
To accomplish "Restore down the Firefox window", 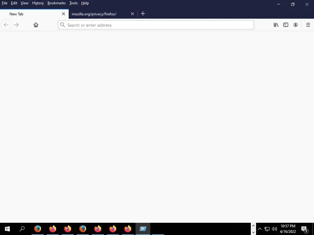I will point(293,4).
